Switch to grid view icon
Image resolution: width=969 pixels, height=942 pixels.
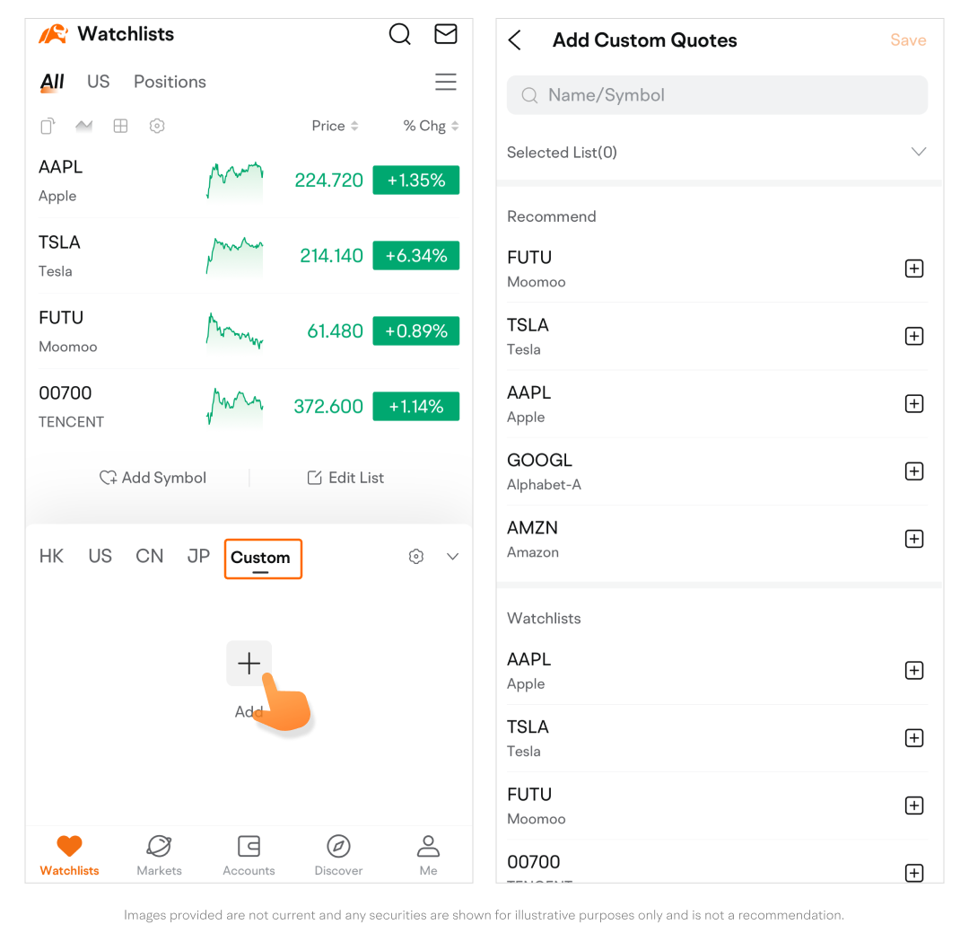coord(120,126)
